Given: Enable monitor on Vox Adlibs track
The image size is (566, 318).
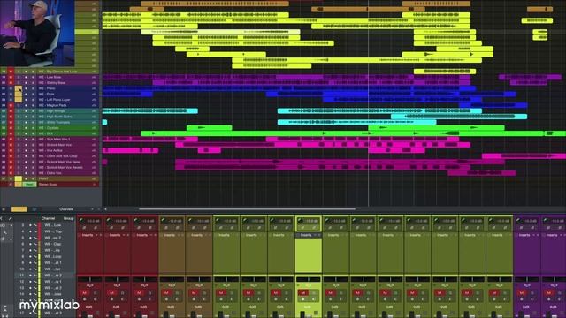Looking at the screenshot, I should tap(33, 150).
